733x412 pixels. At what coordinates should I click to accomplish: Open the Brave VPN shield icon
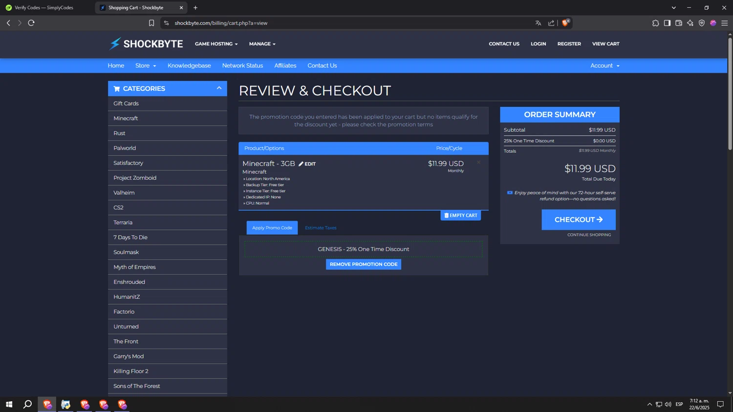coord(702,23)
